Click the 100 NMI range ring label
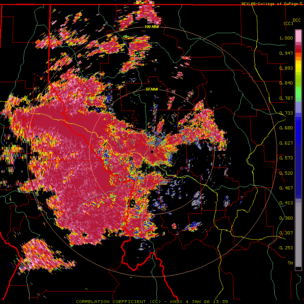 [152, 27]
